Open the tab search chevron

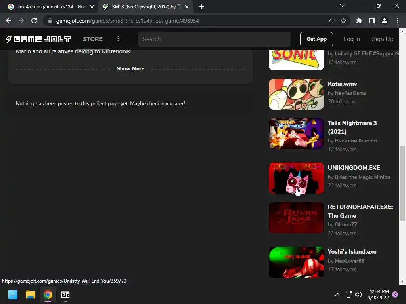click(342, 6)
